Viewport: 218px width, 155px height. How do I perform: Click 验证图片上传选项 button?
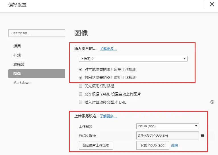coord(96,145)
